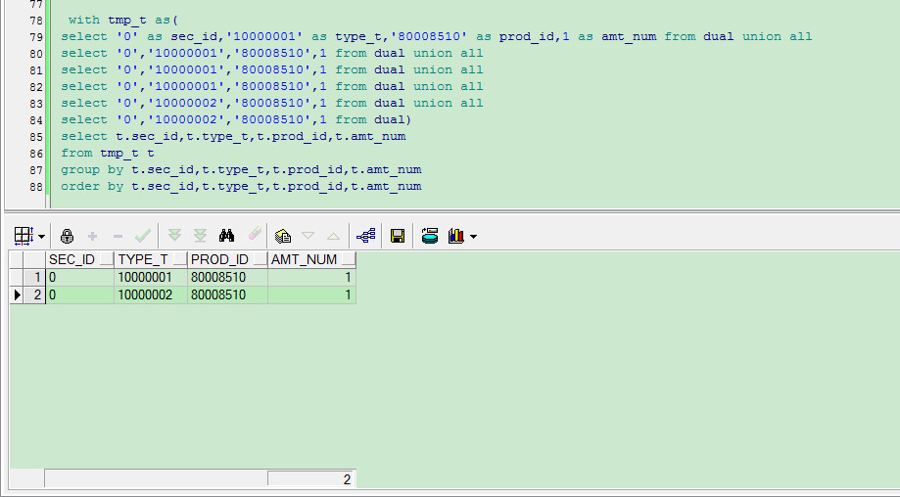Open the select grid layout icon
Viewport: 900px width, 497px height.
click(24, 236)
